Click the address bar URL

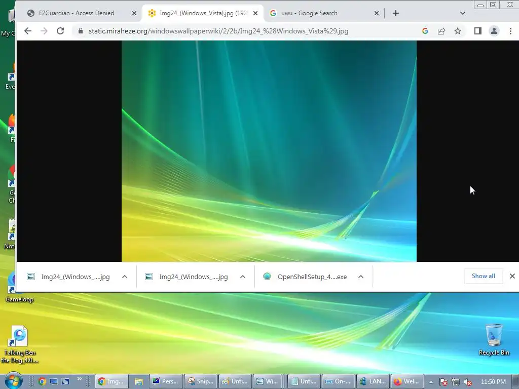[x=218, y=31]
